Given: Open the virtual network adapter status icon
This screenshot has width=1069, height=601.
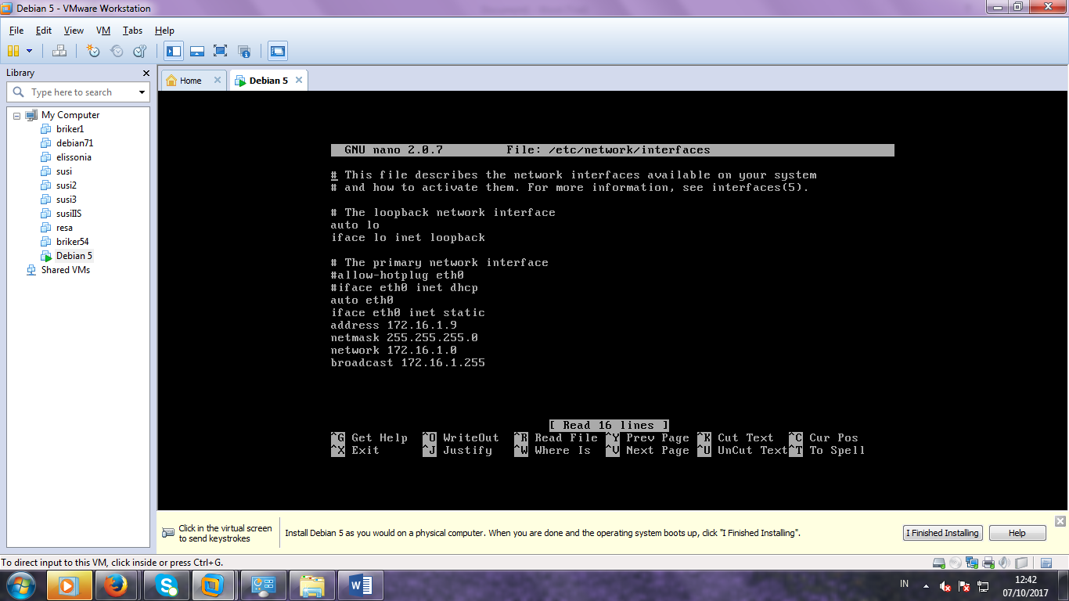Looking at the screenshot, I should (972, 562).
